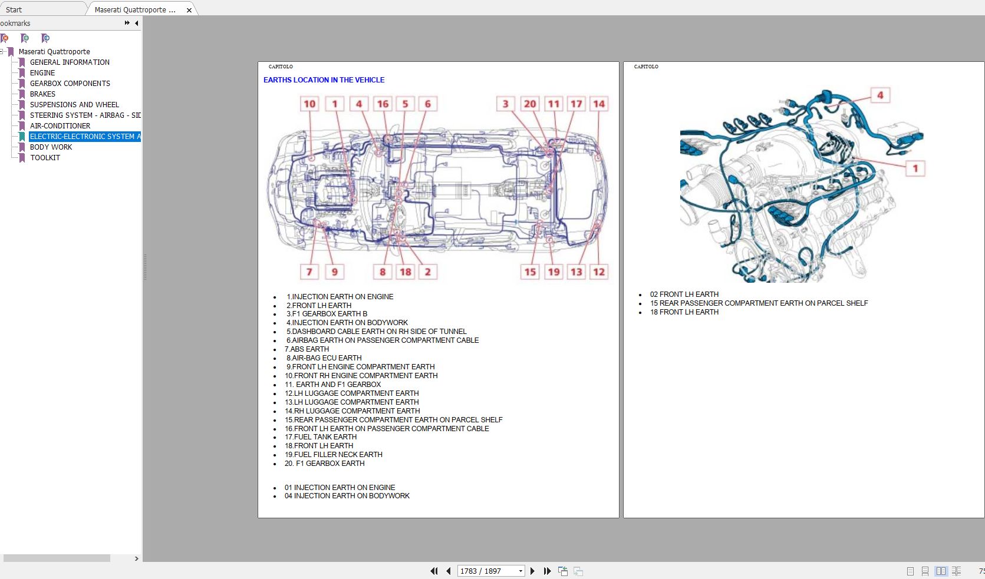Switch to continuous facing layout

pos(956,571)
